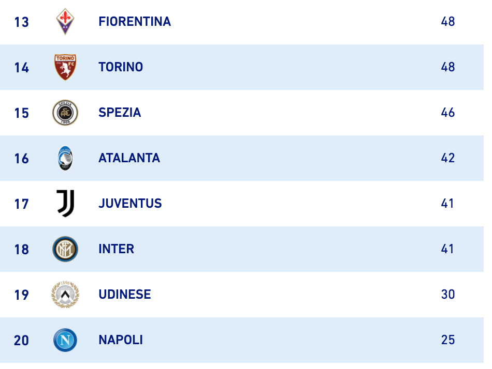Viewport: 492px width, 369px height.
Task: Click the Torino FC bull crest
Action: [65, 67]
